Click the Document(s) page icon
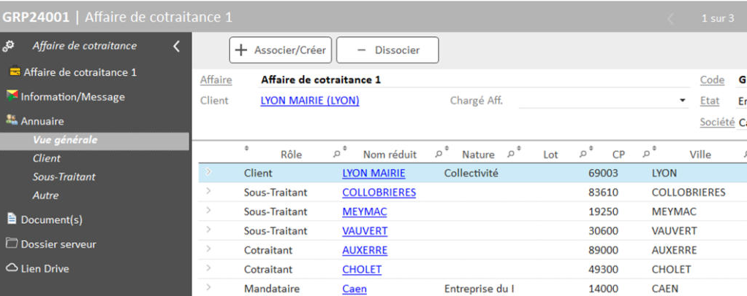 [x=12, y=219]
